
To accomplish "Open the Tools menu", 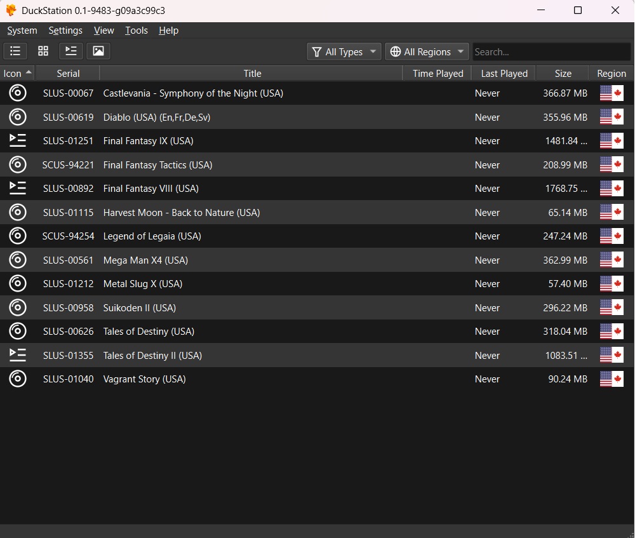I will coord(137,30).
